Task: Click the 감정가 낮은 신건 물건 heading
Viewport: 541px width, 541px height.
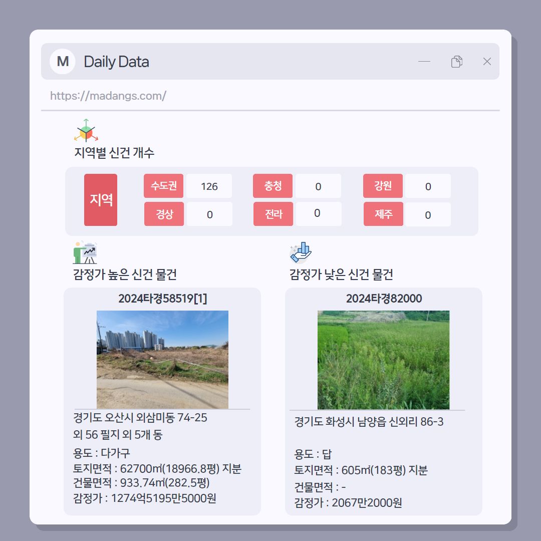Action: point(341,275)
